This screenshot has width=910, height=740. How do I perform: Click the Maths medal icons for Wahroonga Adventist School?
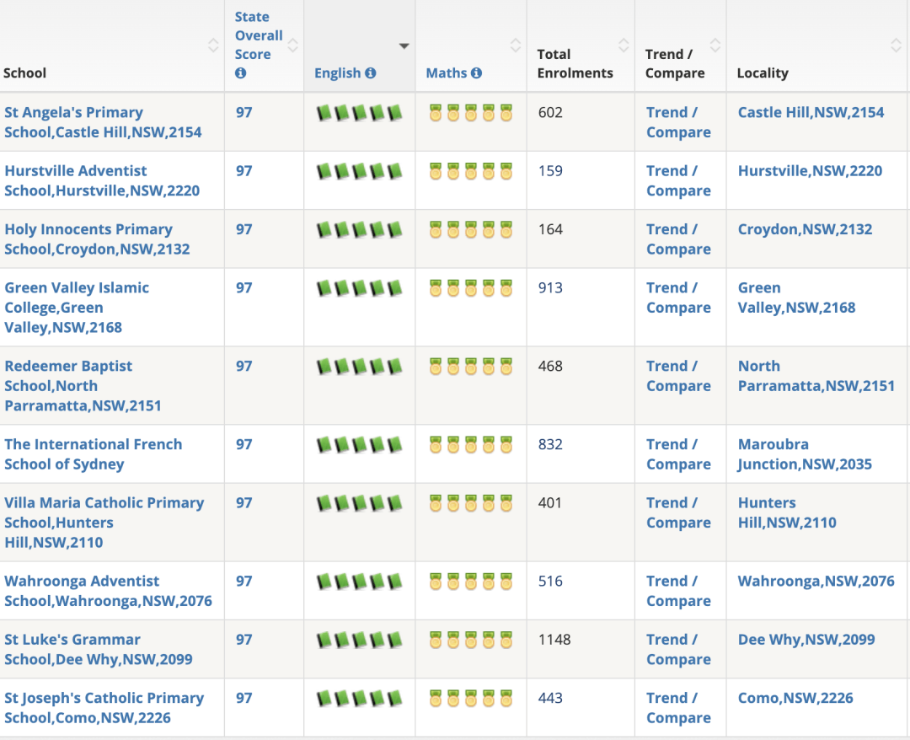pos(471,582)
